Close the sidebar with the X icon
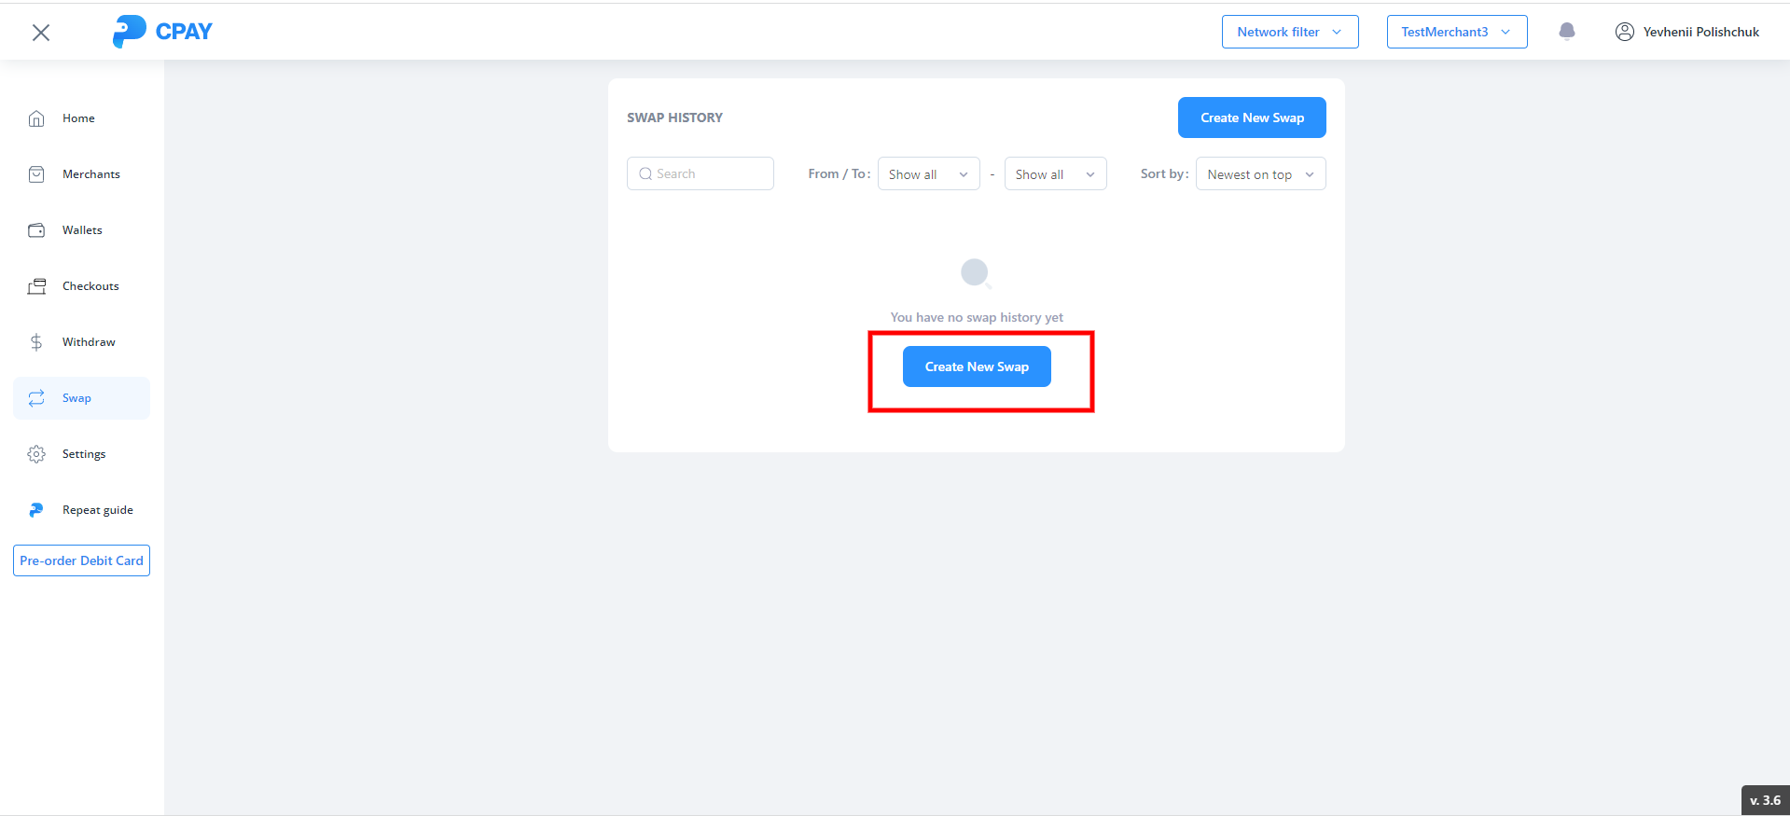The image size is (1790, 816). coord(41,33)
